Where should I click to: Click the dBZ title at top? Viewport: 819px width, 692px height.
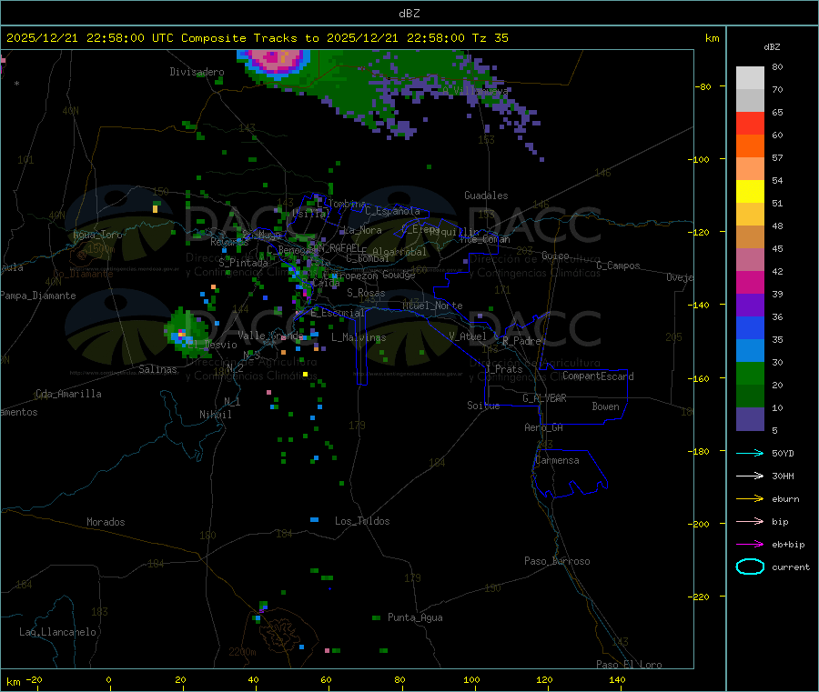tap(409, 14)
